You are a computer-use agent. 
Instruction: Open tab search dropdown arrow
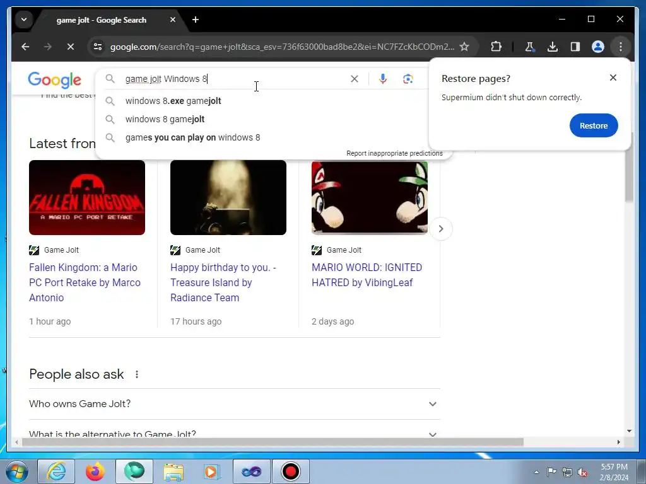(x=24, y=20)
